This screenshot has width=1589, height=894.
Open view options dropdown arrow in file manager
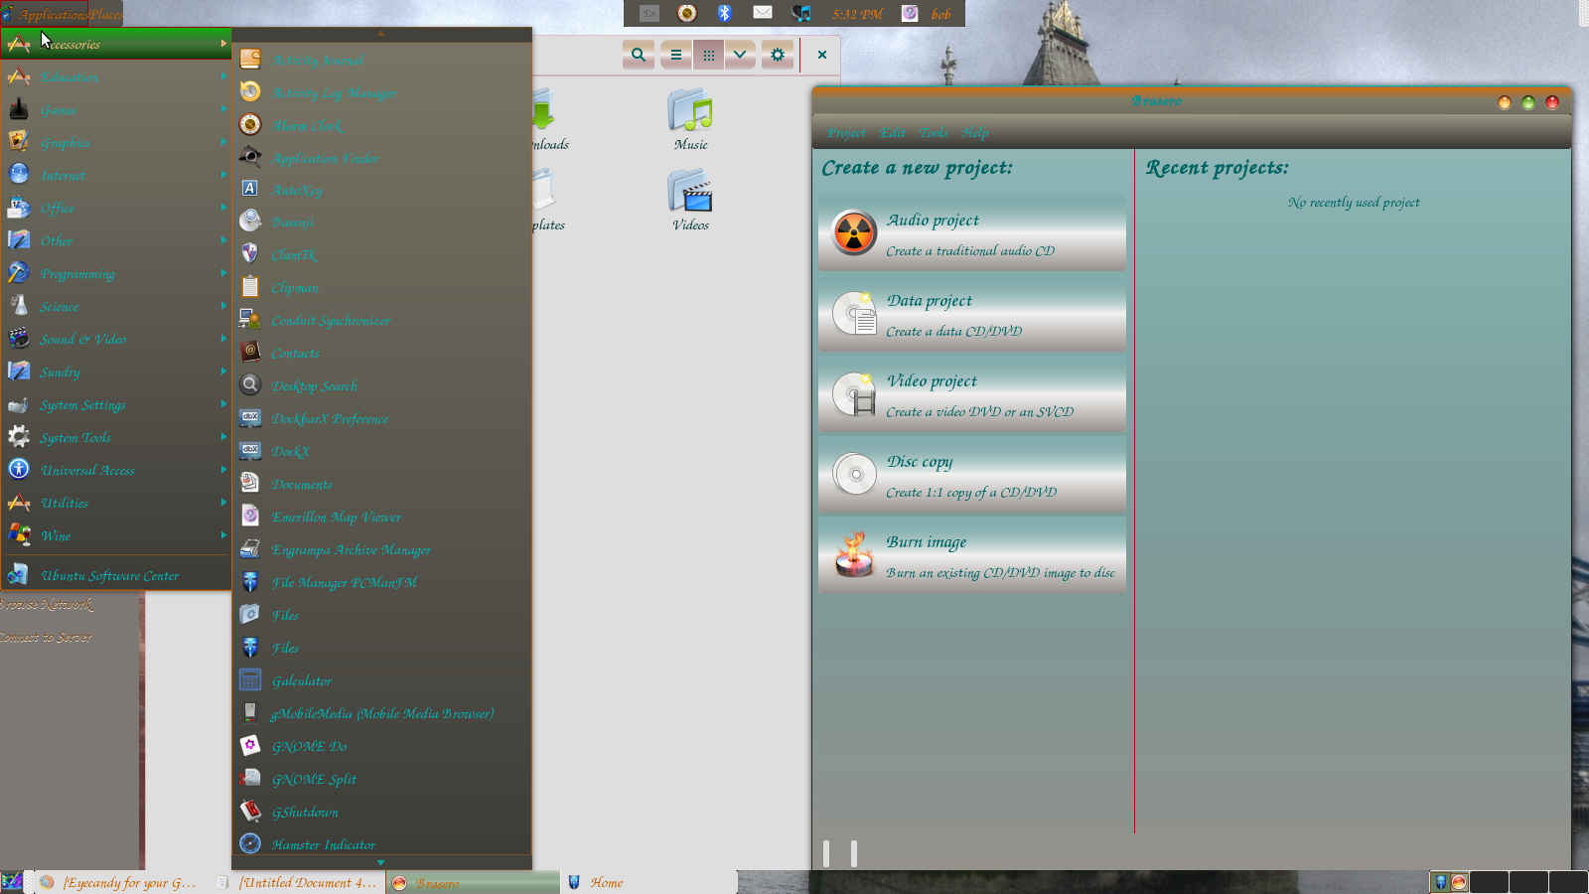click(x=740, y=55)
